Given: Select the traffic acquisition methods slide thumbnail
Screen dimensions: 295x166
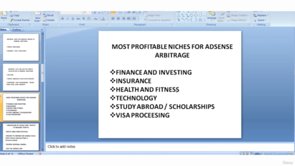Looking at the screenshot, I should coord(21,77).
